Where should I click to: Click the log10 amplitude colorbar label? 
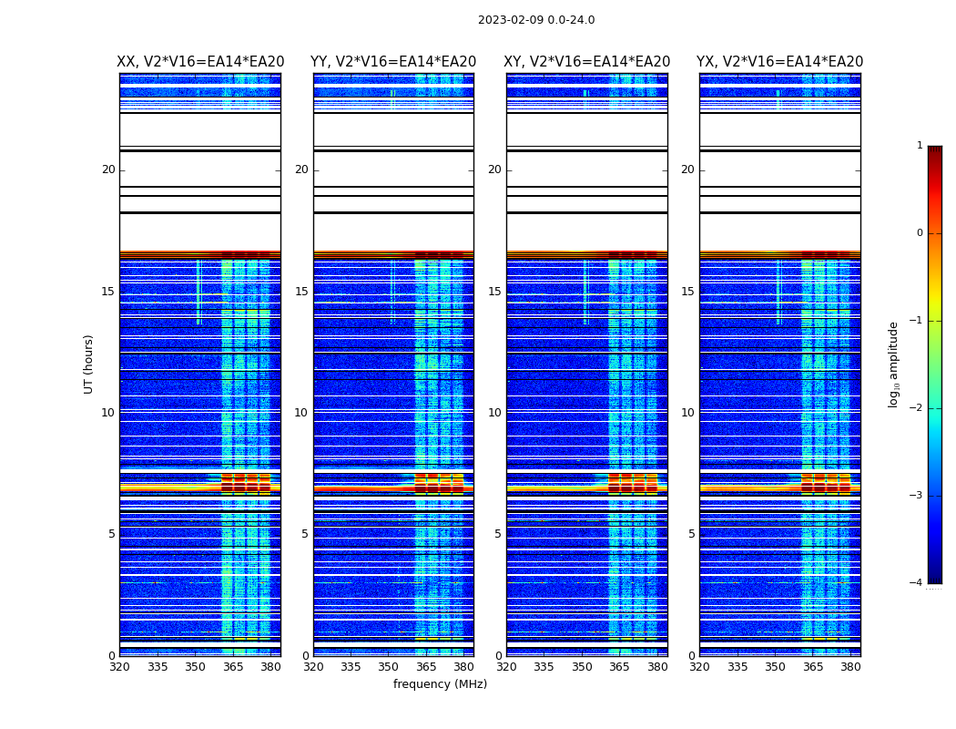tap(894, 364)
